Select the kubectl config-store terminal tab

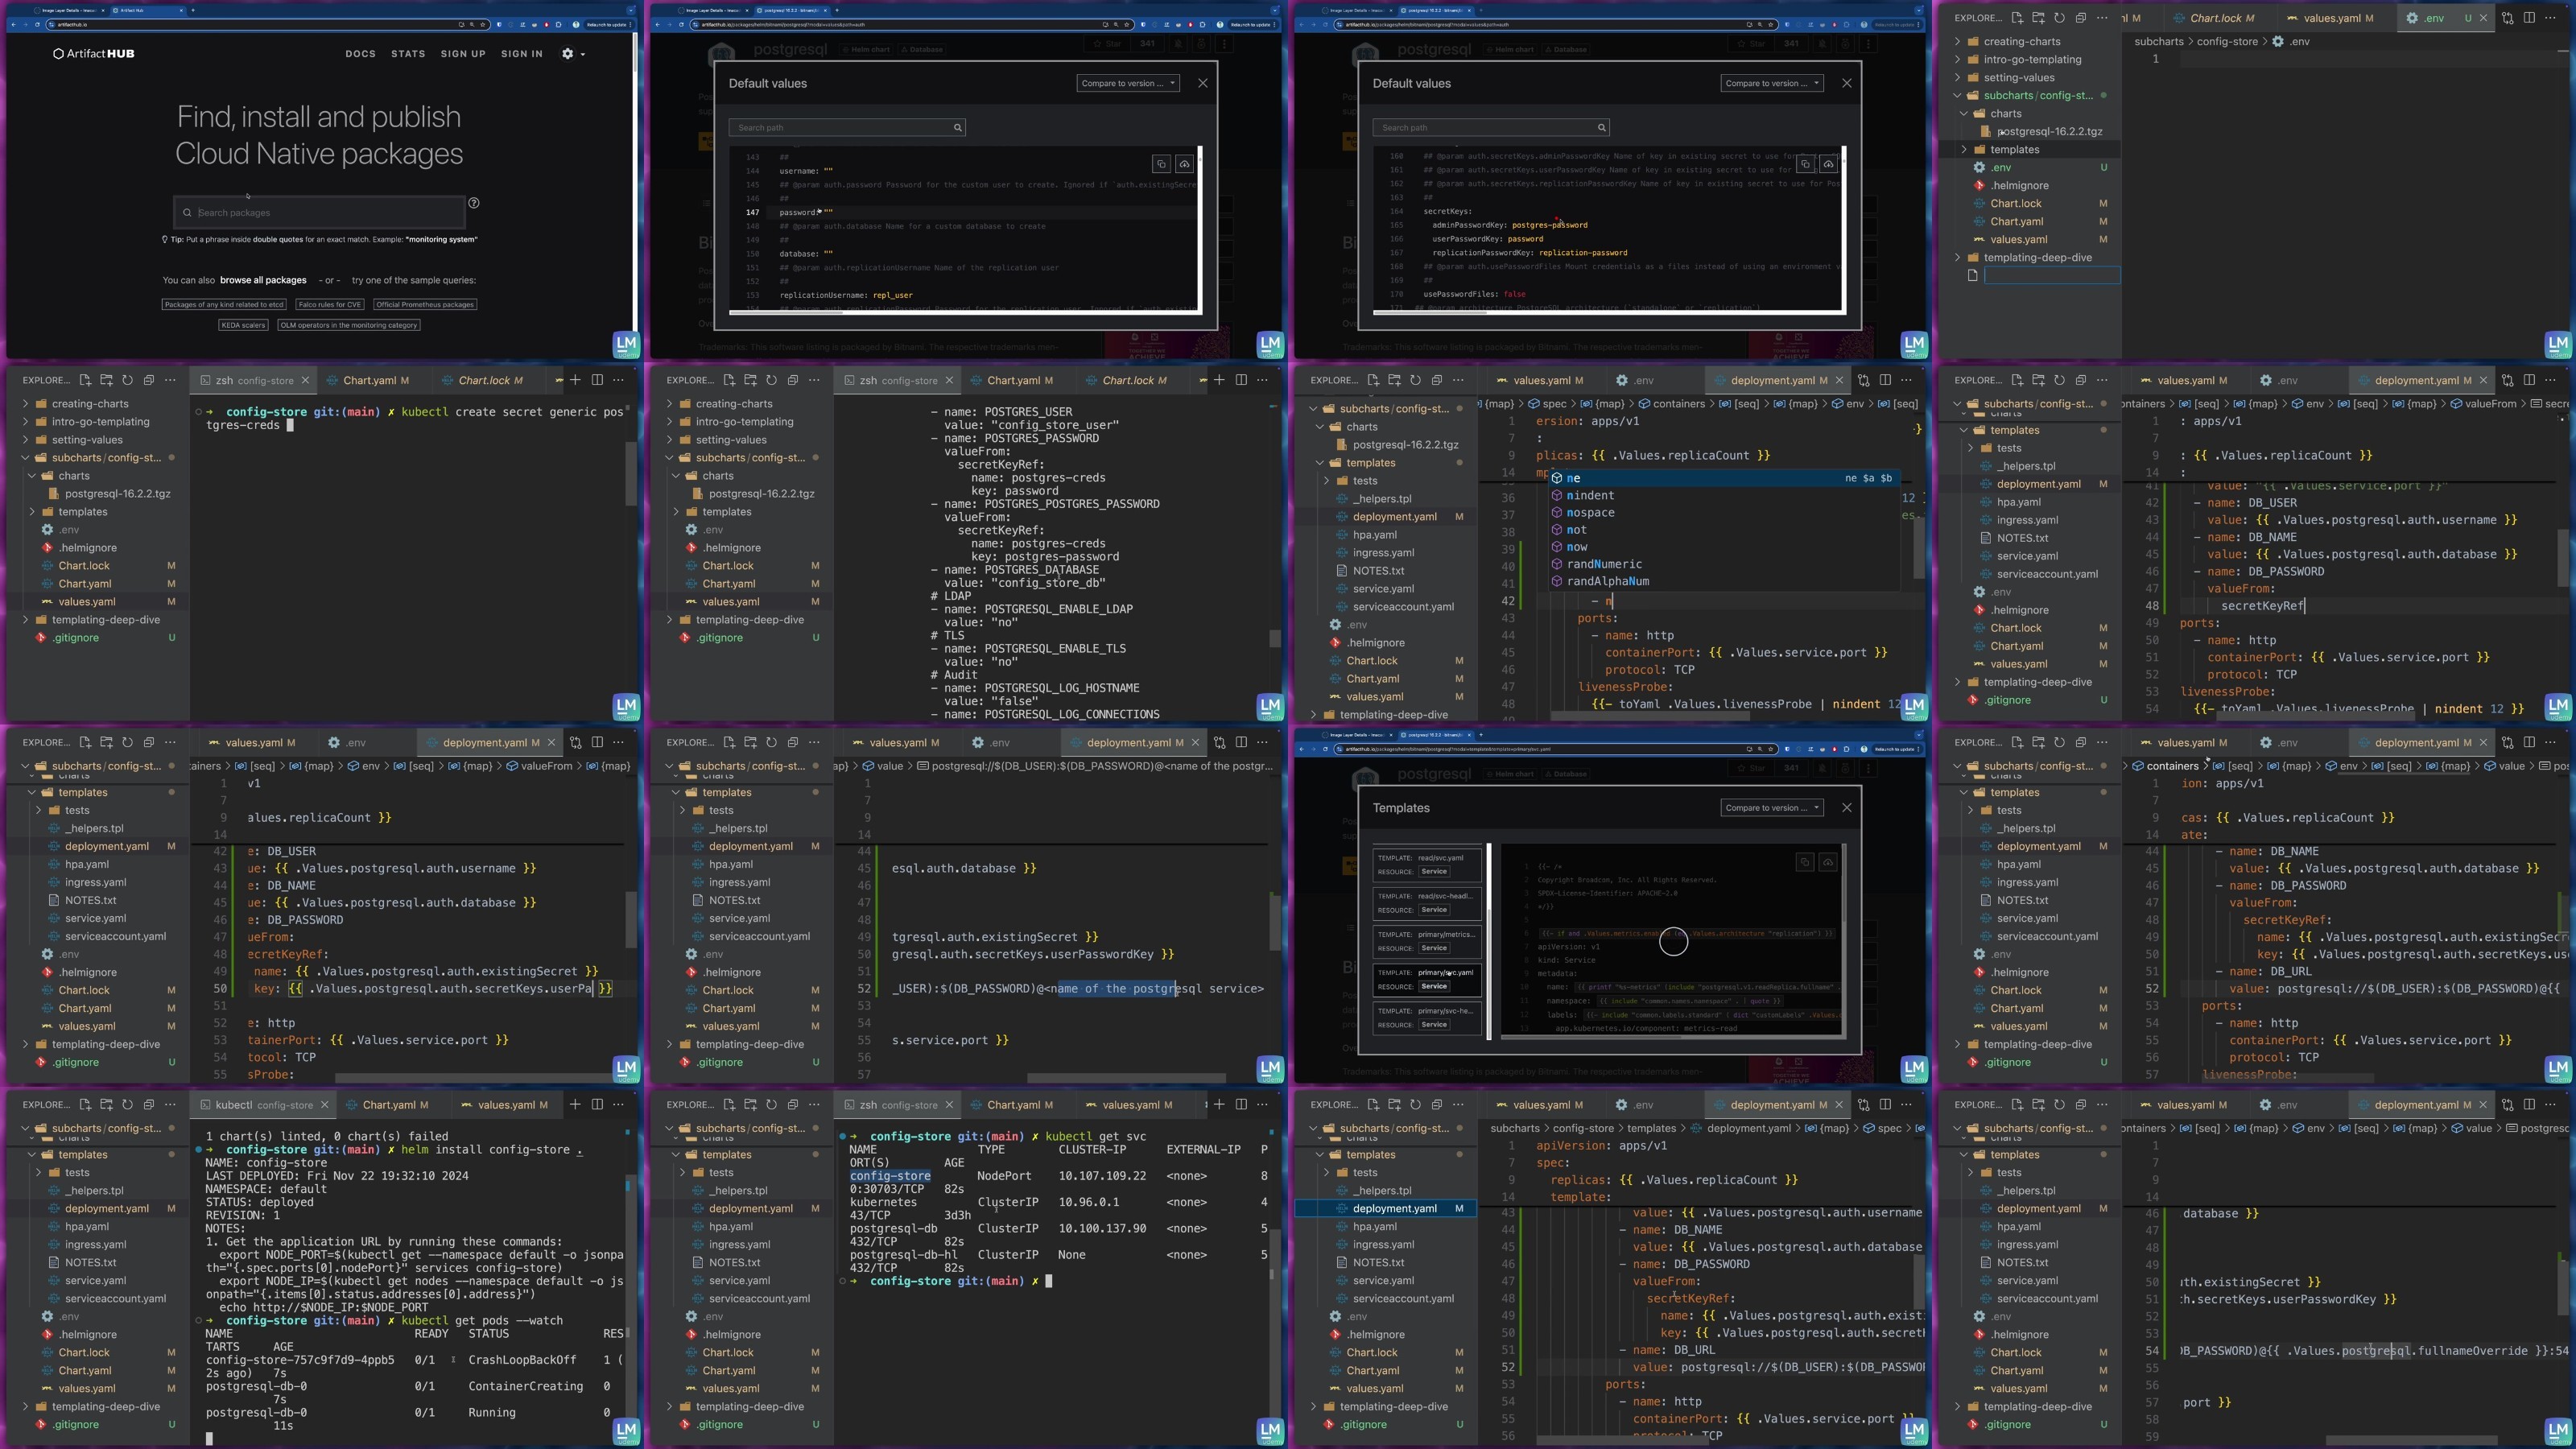pyautogui.click(x=264, y=1105)
